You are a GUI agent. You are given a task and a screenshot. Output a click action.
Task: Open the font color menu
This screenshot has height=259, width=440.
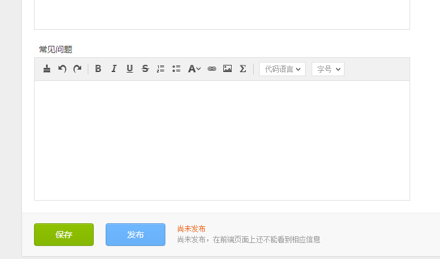click(194, 68)
